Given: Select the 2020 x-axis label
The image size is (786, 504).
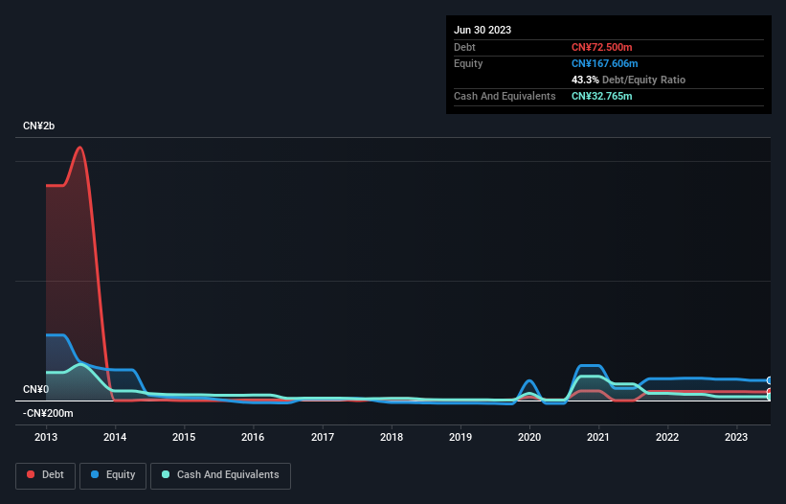Looking at the screenshot, I should click(x=529, y=437).
